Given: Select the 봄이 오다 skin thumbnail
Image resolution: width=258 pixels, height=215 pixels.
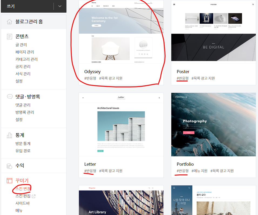Looking at the screenshot, I should click(213, 200).
